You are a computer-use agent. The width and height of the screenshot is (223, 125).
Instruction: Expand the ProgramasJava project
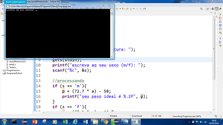coord(2,70)
